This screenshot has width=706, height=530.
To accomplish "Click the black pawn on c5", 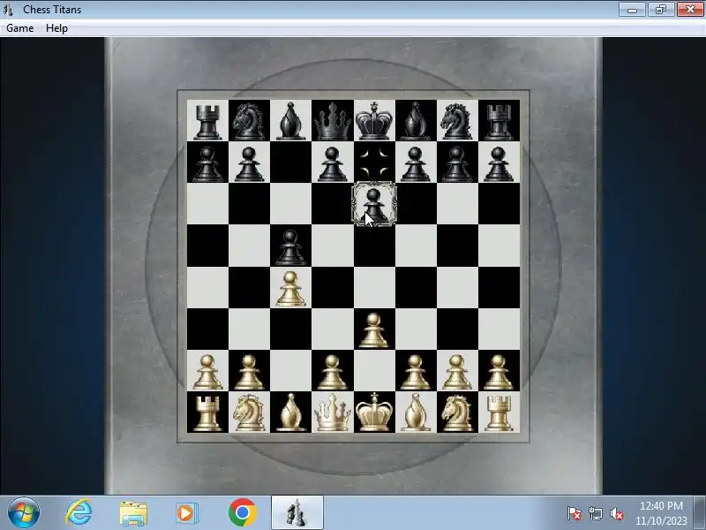I will coord(290,247).
